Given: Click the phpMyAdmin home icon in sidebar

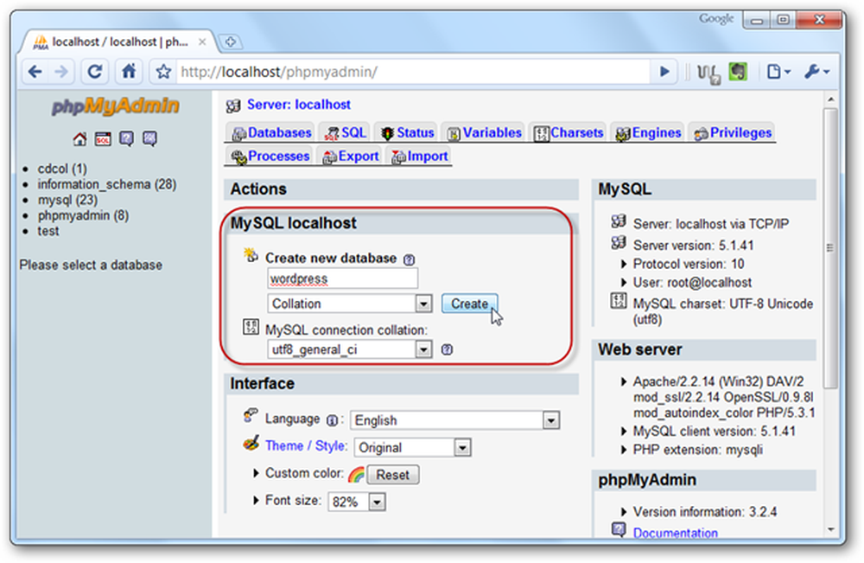Looking at the screenshot, I should click(x=79, y=139).
